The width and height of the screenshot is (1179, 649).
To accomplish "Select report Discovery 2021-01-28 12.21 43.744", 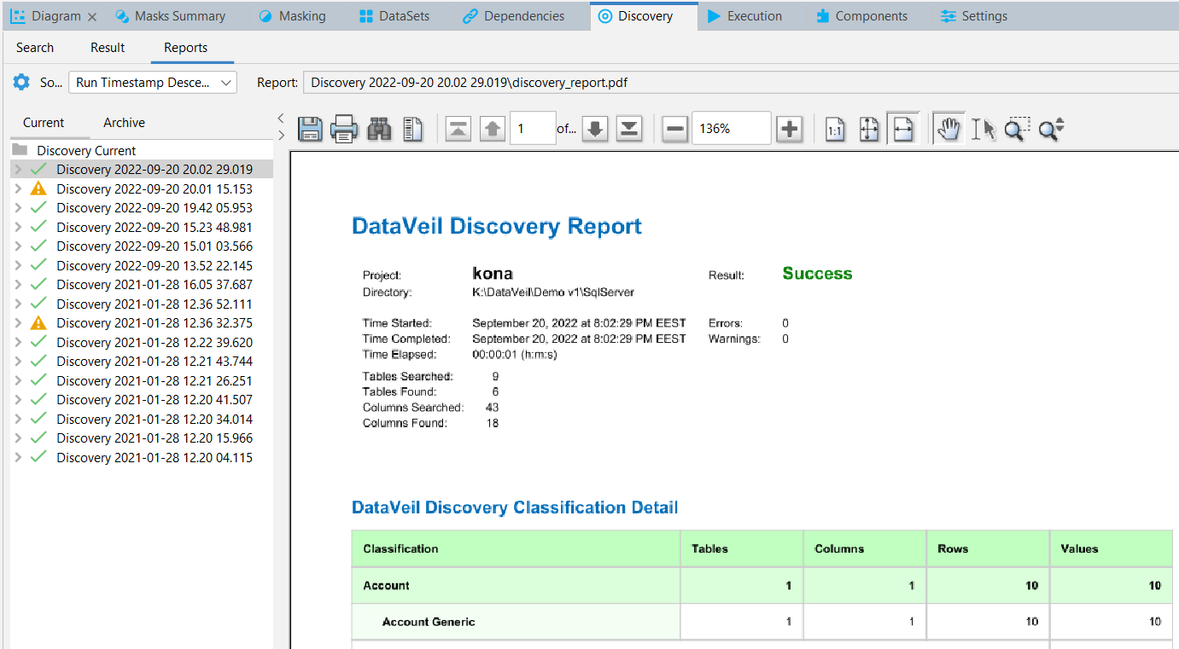I will [155, 362].
